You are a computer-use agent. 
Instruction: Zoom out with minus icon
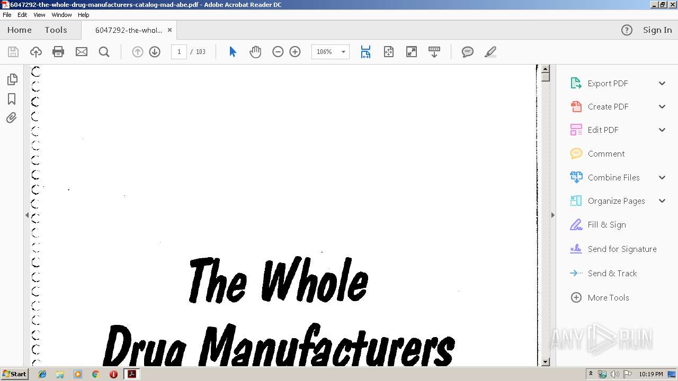pyautogui.click(x=278, y=52)
